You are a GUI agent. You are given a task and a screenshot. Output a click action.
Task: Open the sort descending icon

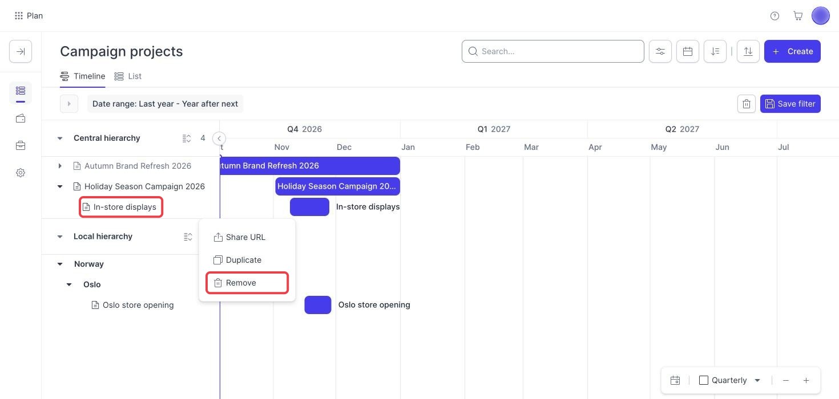(715, 51)
